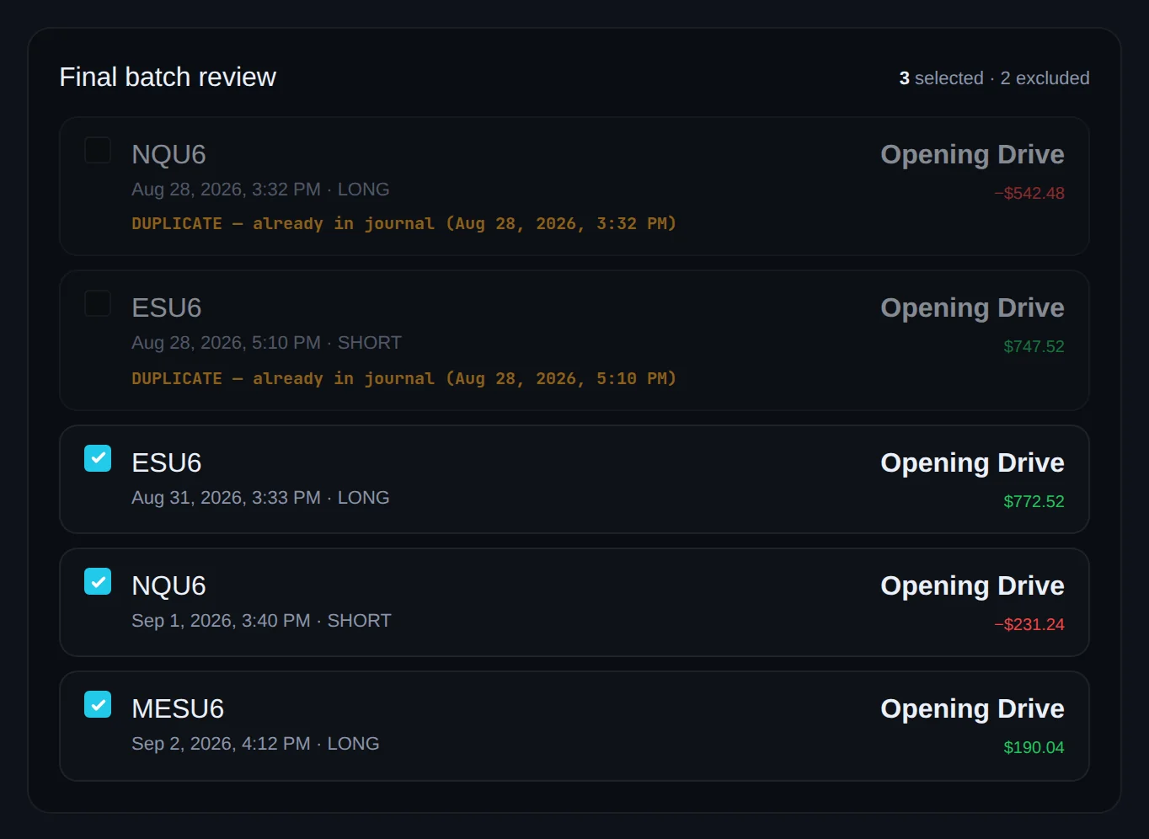1149x839 pixels.
Task: Click 'Opening Drive' label in the MESU6 row
Action: (x=972, y=708)
